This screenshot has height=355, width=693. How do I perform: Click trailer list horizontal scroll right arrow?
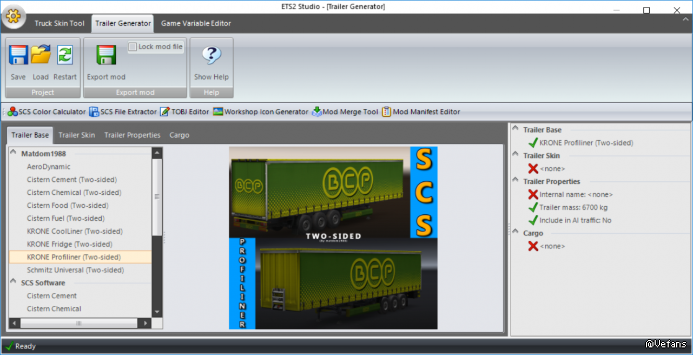click(145, 323)
